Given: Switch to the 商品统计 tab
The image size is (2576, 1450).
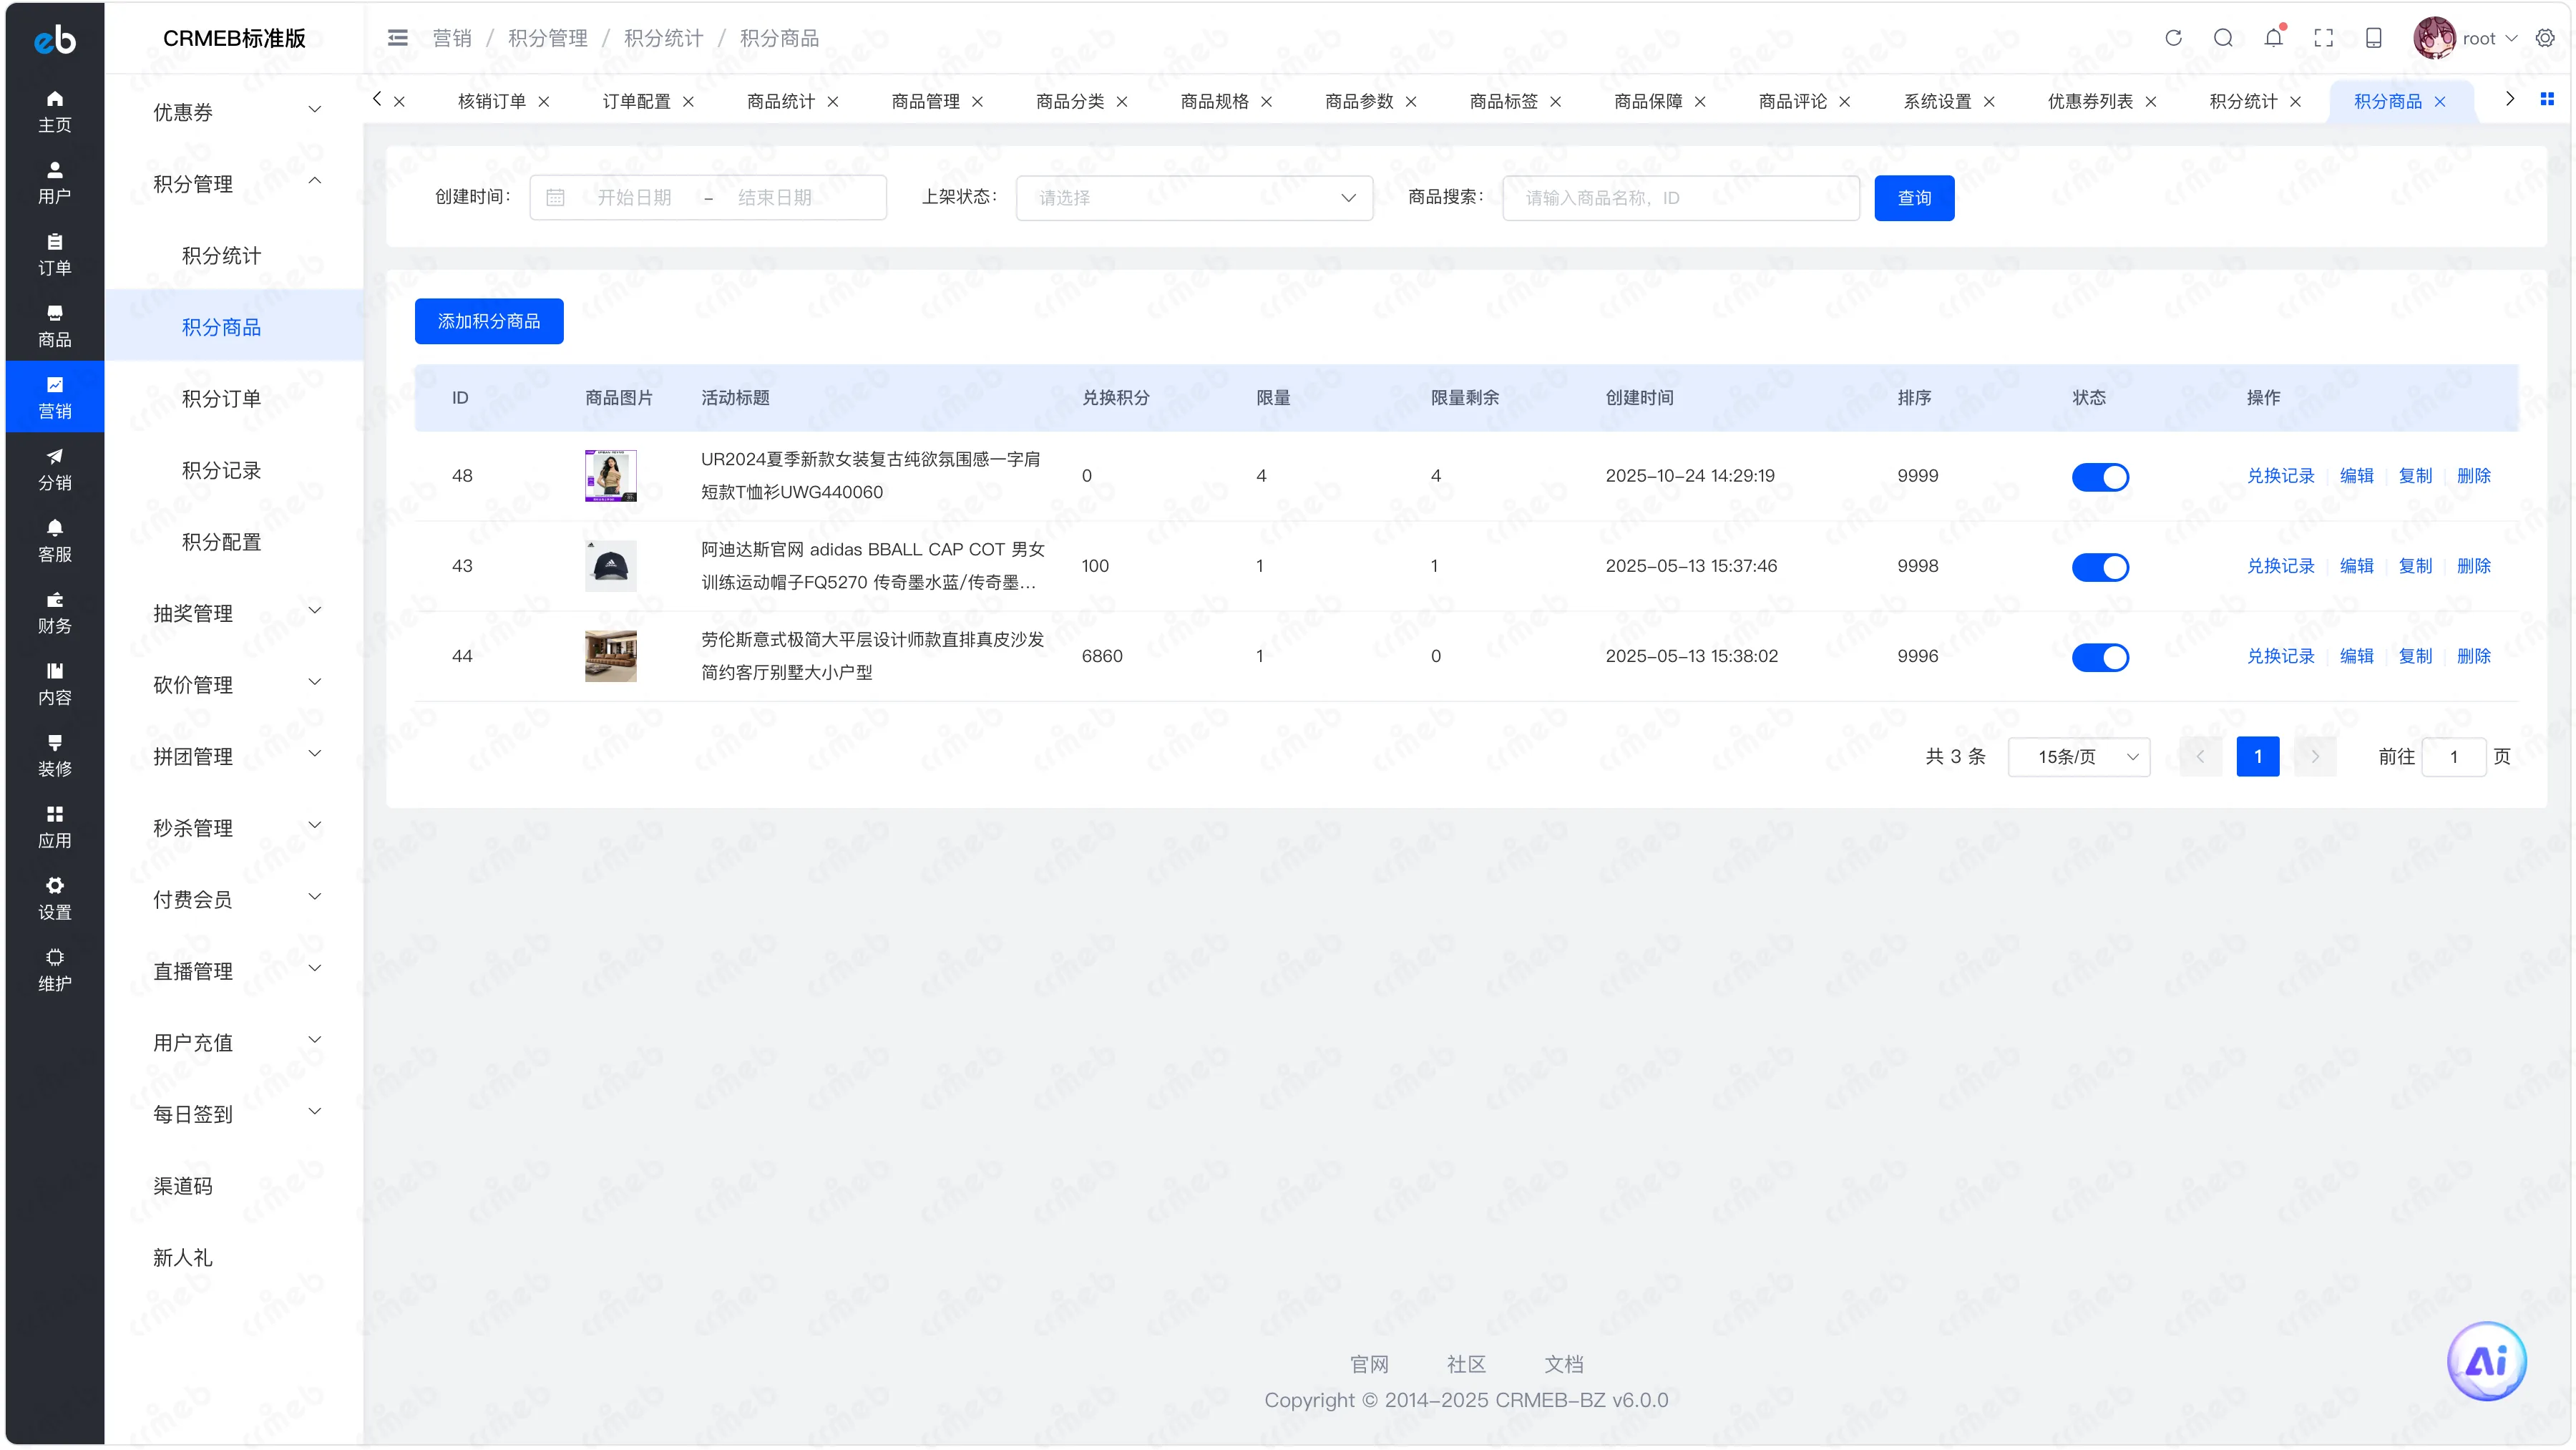Looking at the screenshot, I should coord(780,102).
